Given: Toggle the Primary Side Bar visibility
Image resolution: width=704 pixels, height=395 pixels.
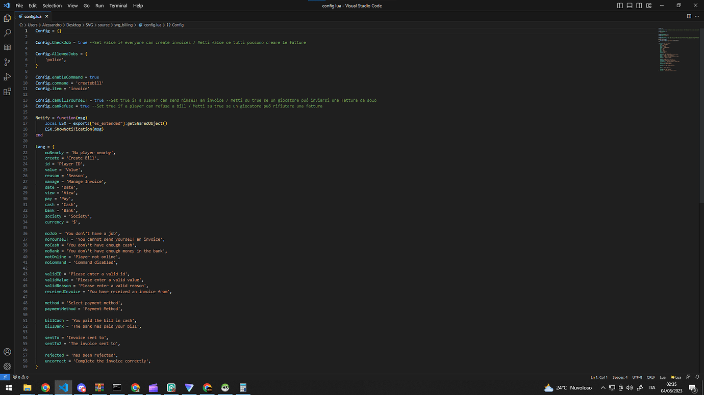Looking at the screenshot, I should pos(620,5).
